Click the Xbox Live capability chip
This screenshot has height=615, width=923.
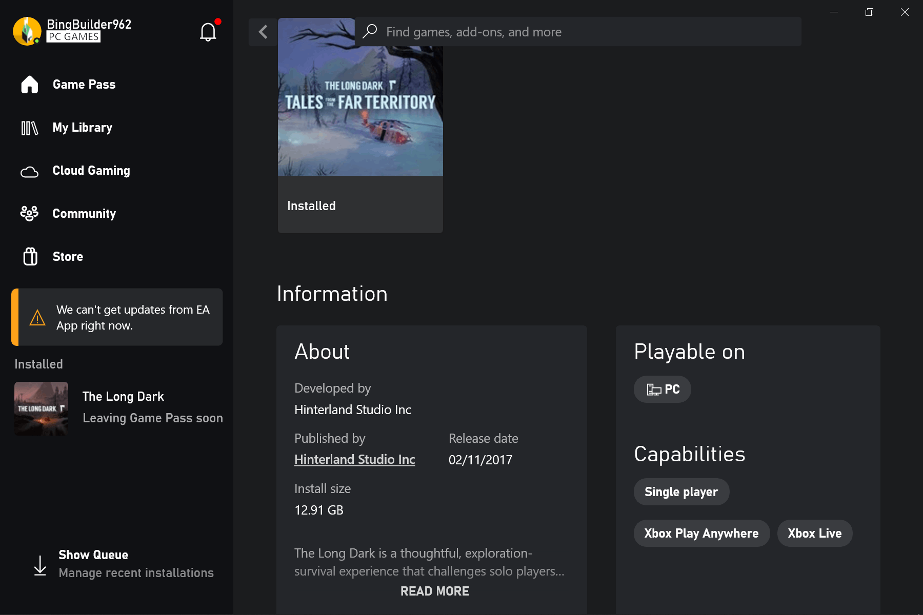point(815,534)
